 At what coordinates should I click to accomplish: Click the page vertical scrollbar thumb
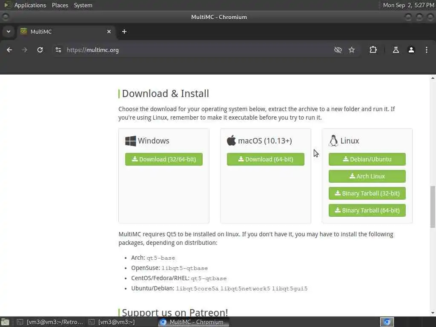coord(433,207)
